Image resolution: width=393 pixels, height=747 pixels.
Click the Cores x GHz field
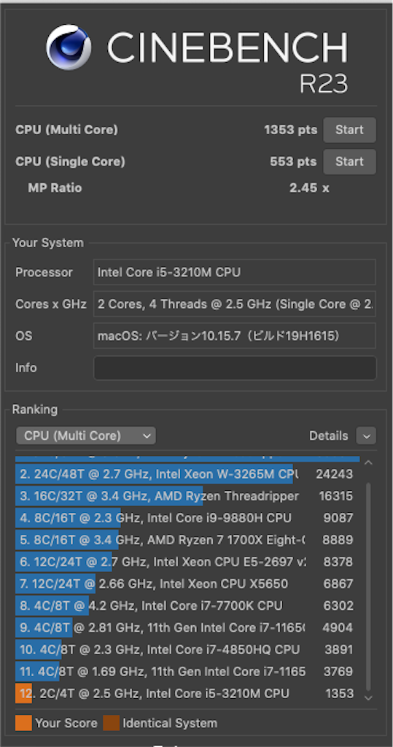pyautogui.click(x=234, y=304)
